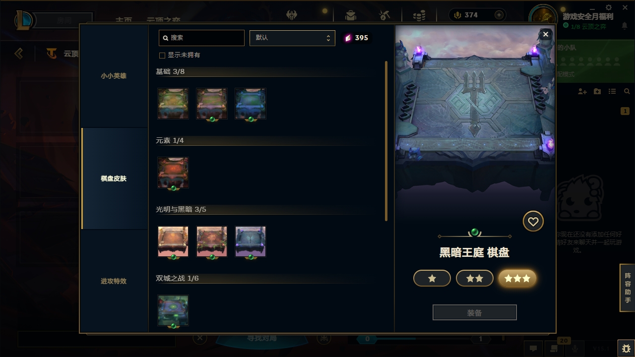Switch to the 小小英雄 tab

pyautogui.click(x=114, y=76)
